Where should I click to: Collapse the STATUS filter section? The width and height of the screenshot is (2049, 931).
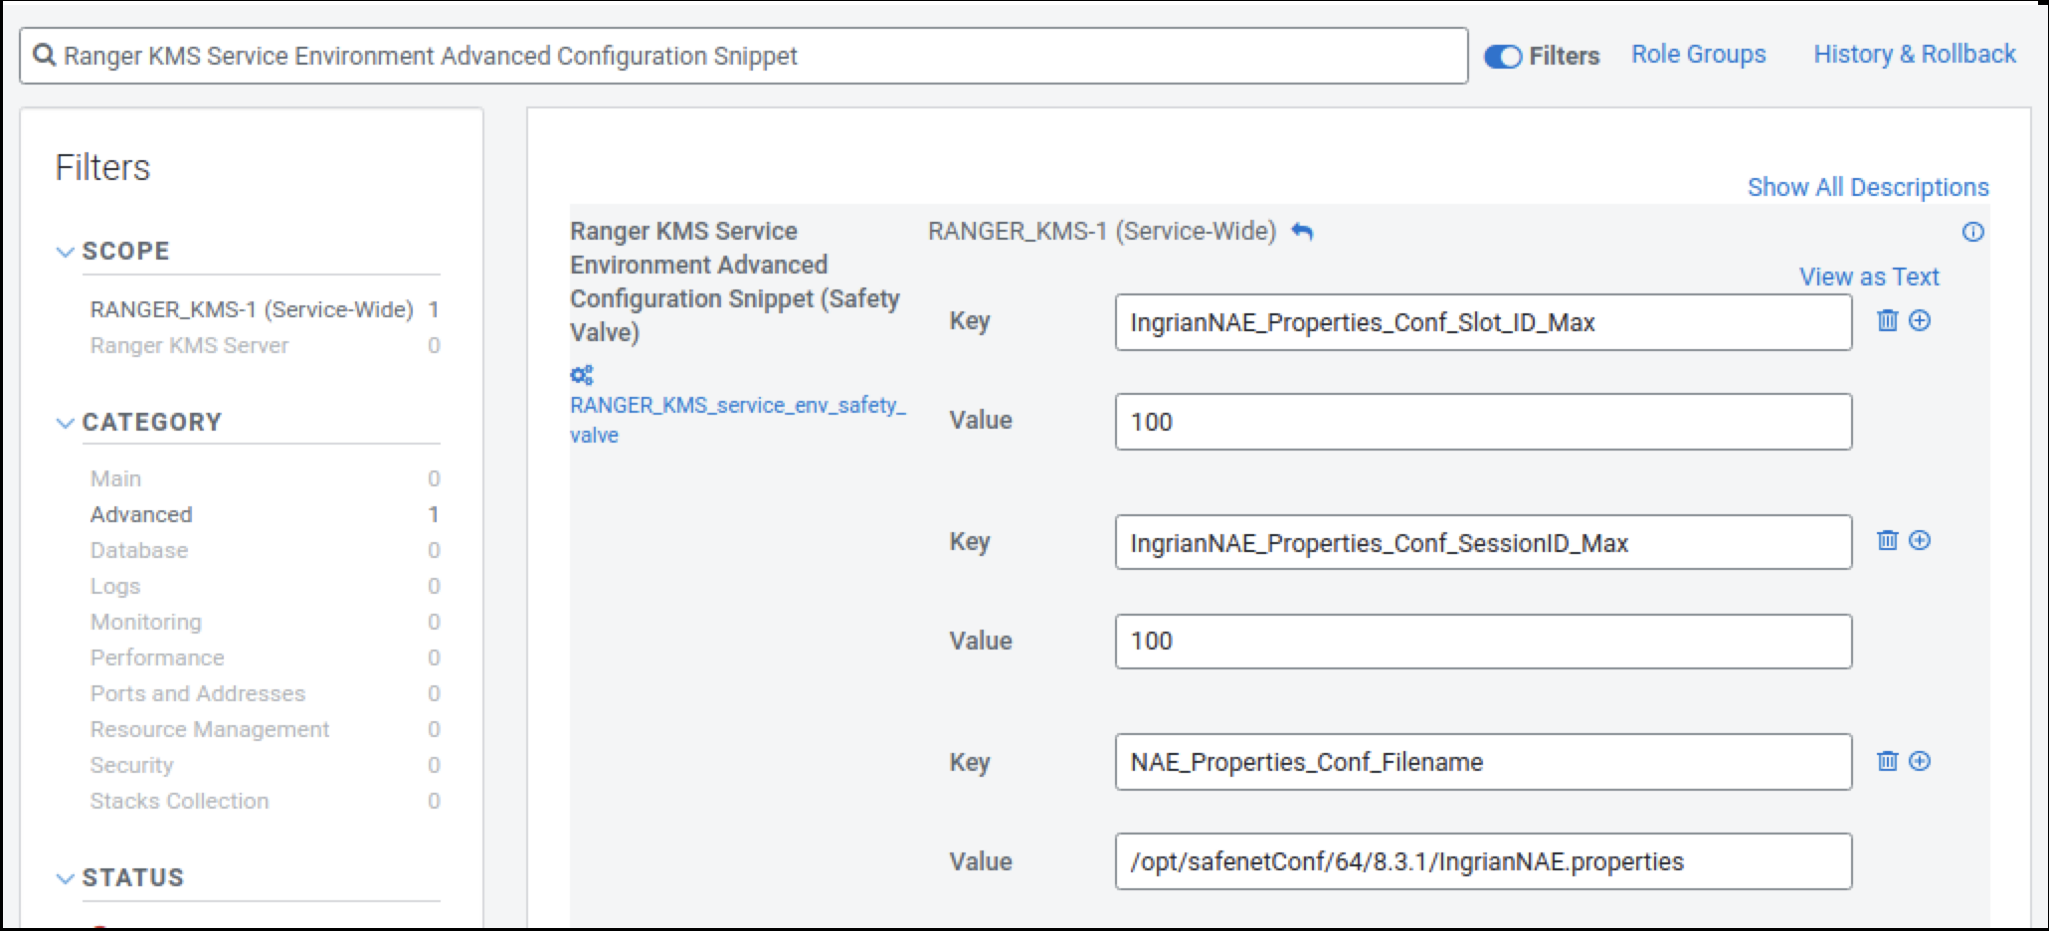tap(66, 878)
